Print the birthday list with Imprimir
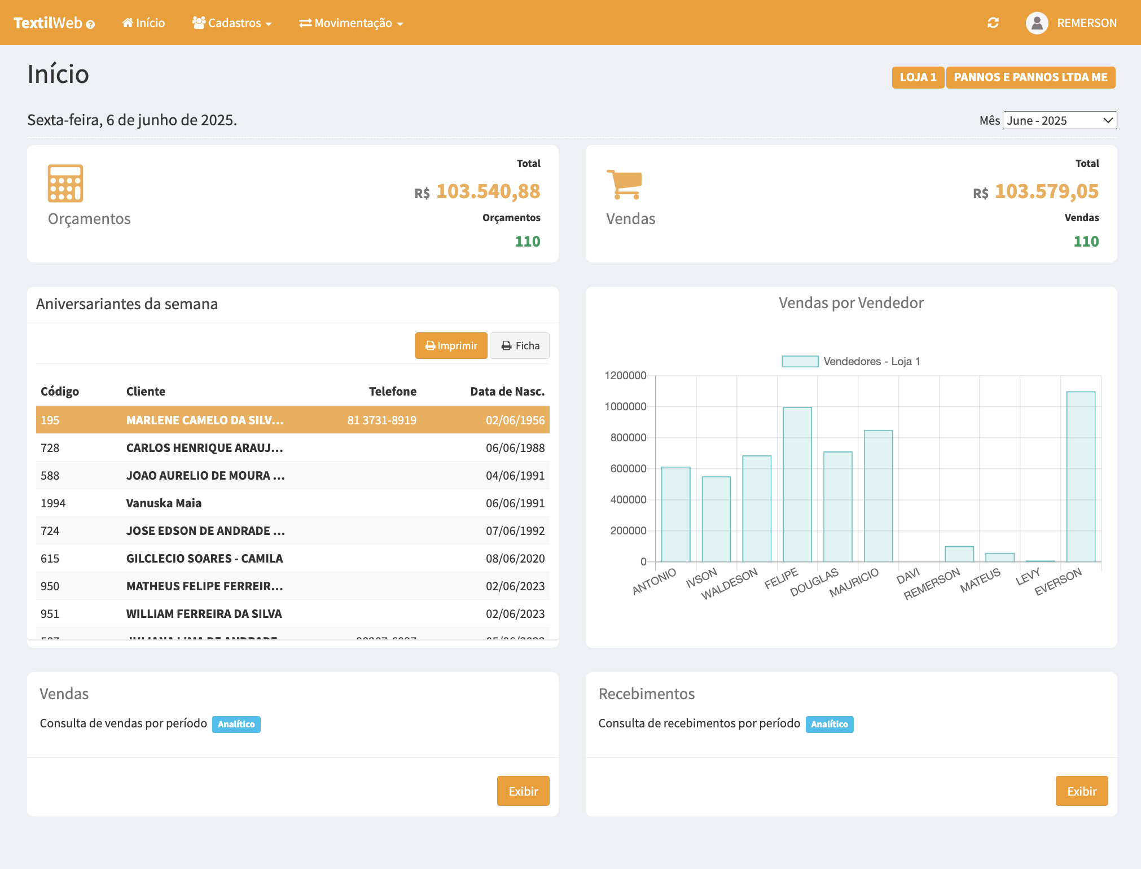Screen dimensions: 1141x869 [451, 345]
